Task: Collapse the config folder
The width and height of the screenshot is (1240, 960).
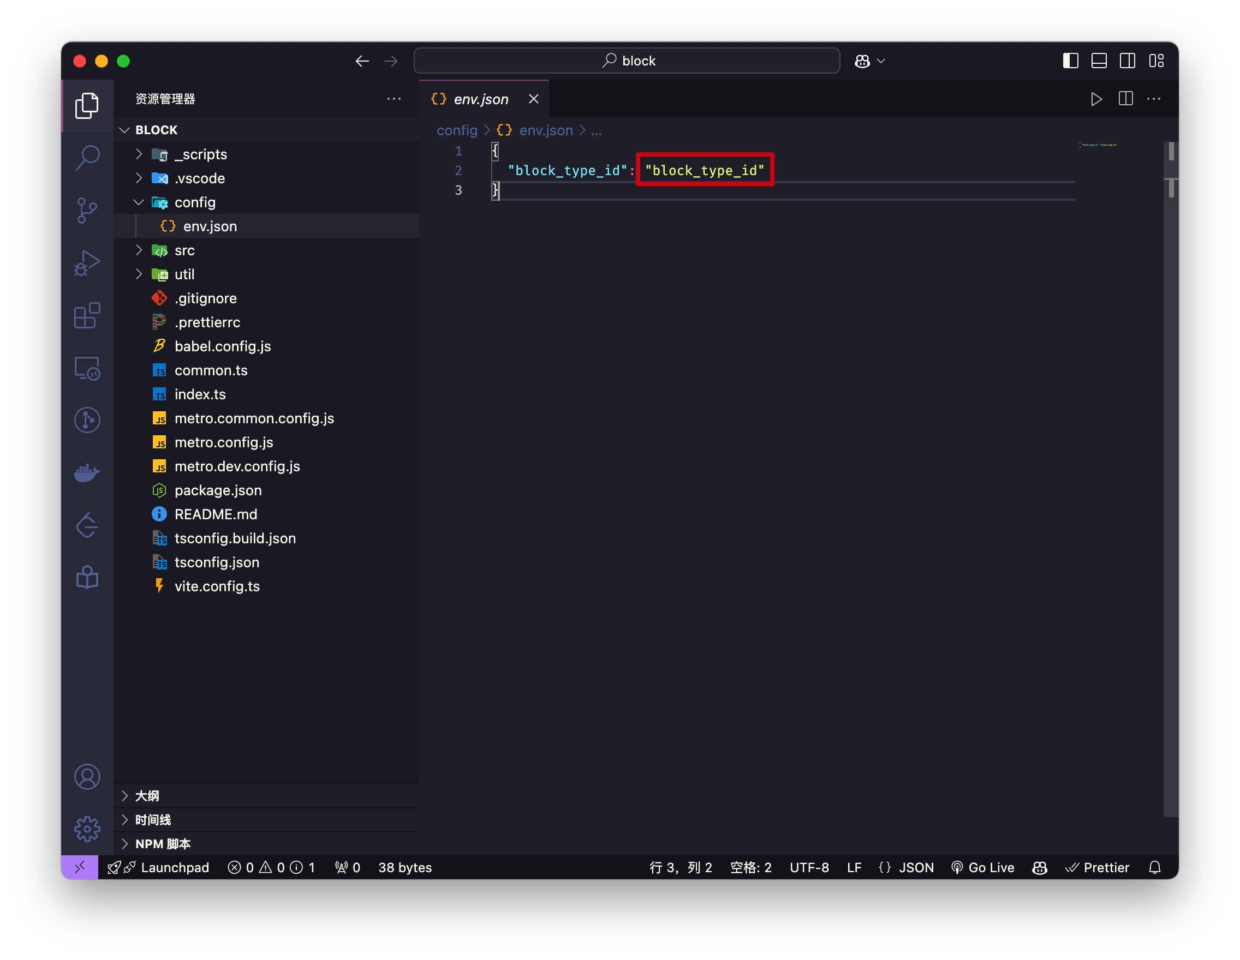Action: (x=195, y=202)
